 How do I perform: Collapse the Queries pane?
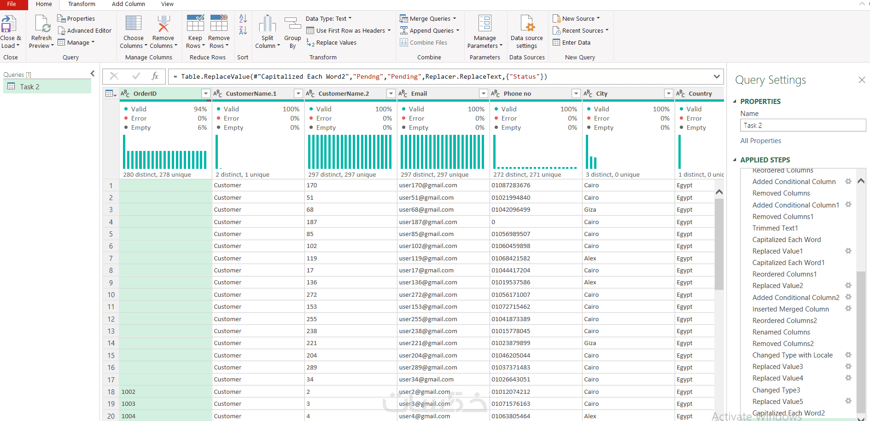point(93,74)
